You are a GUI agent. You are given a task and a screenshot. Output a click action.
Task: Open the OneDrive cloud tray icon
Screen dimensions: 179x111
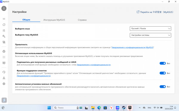point(144,108)
